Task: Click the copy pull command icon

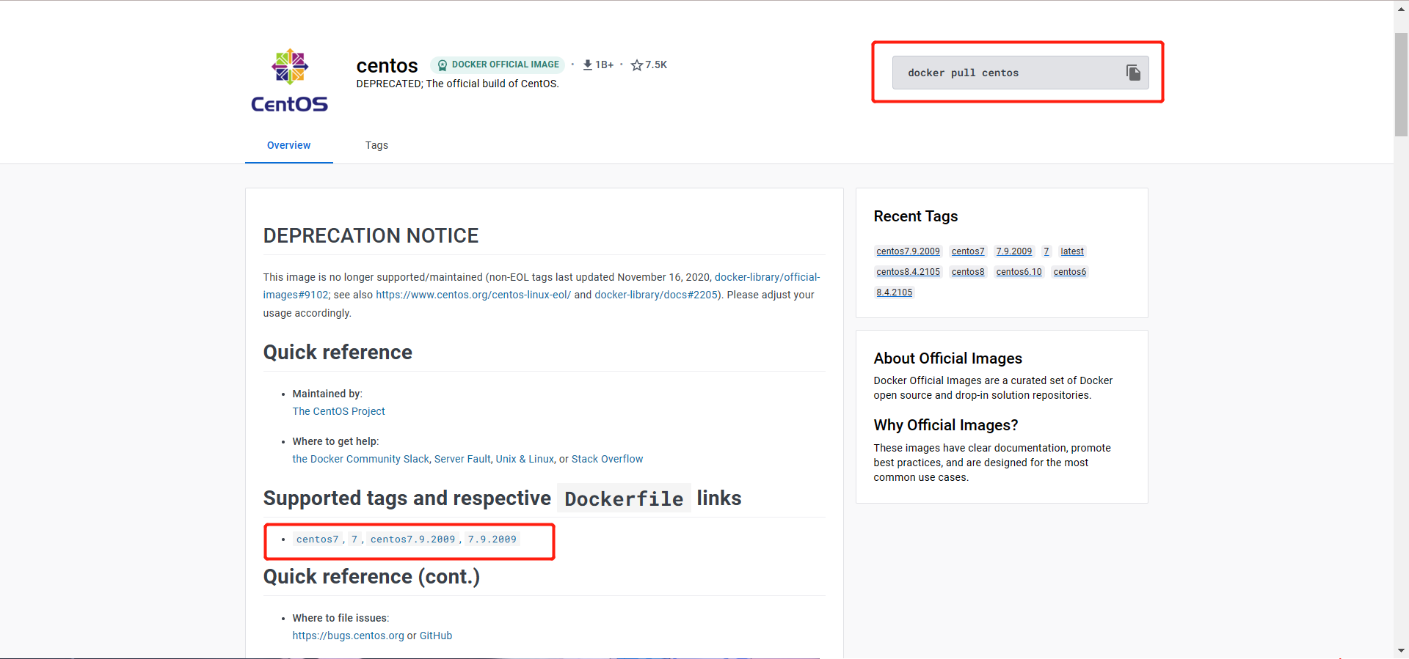Action: (1133, 73)
